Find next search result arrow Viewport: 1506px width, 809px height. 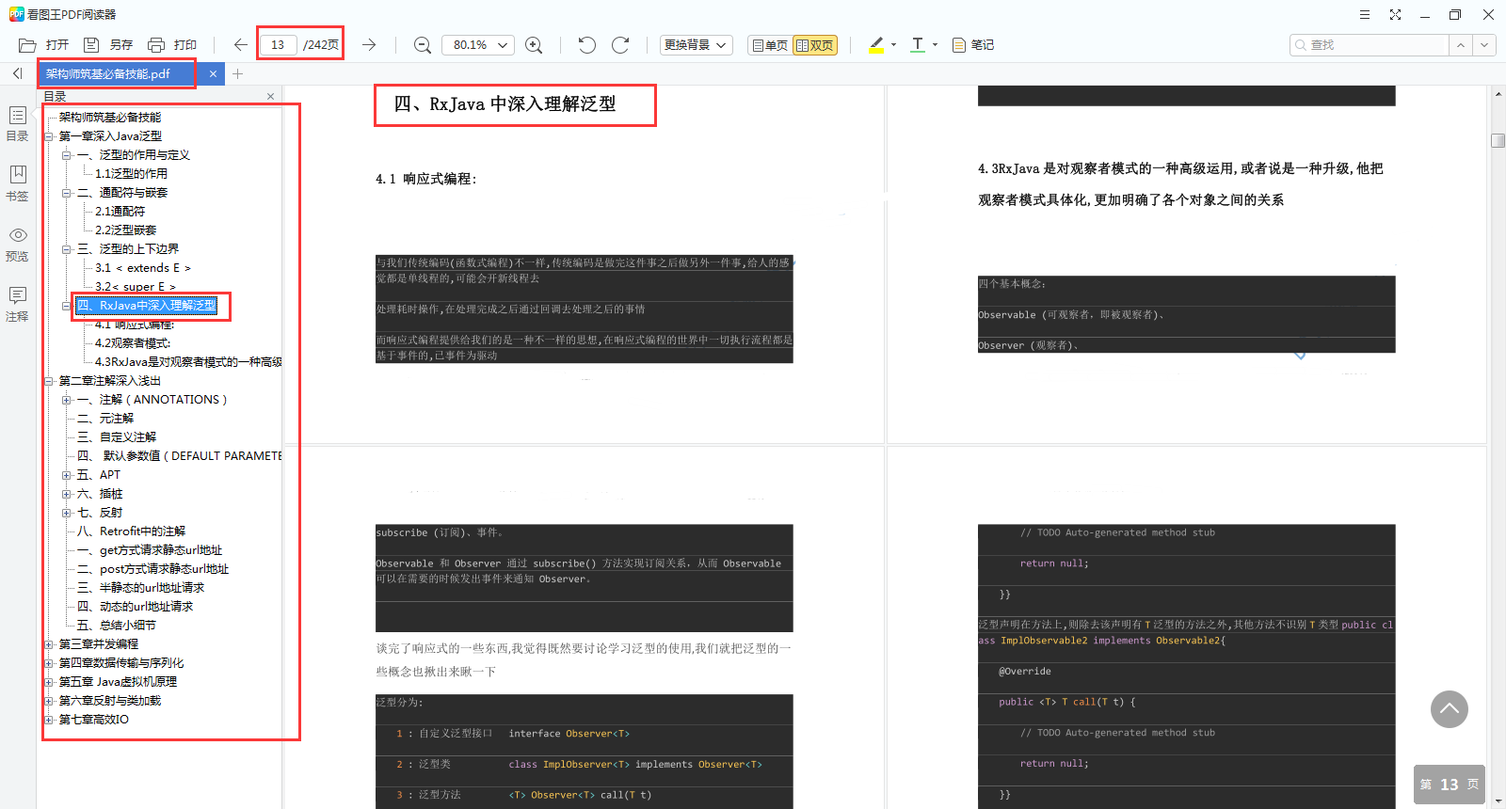pos(1484,45)
